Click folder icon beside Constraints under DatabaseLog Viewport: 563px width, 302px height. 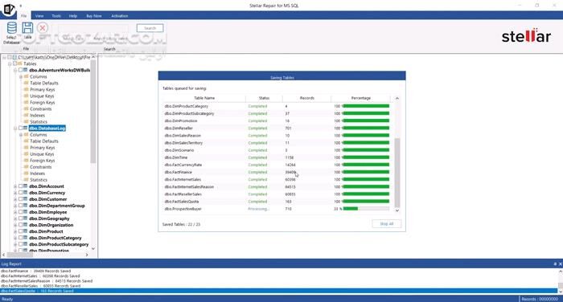26,167
